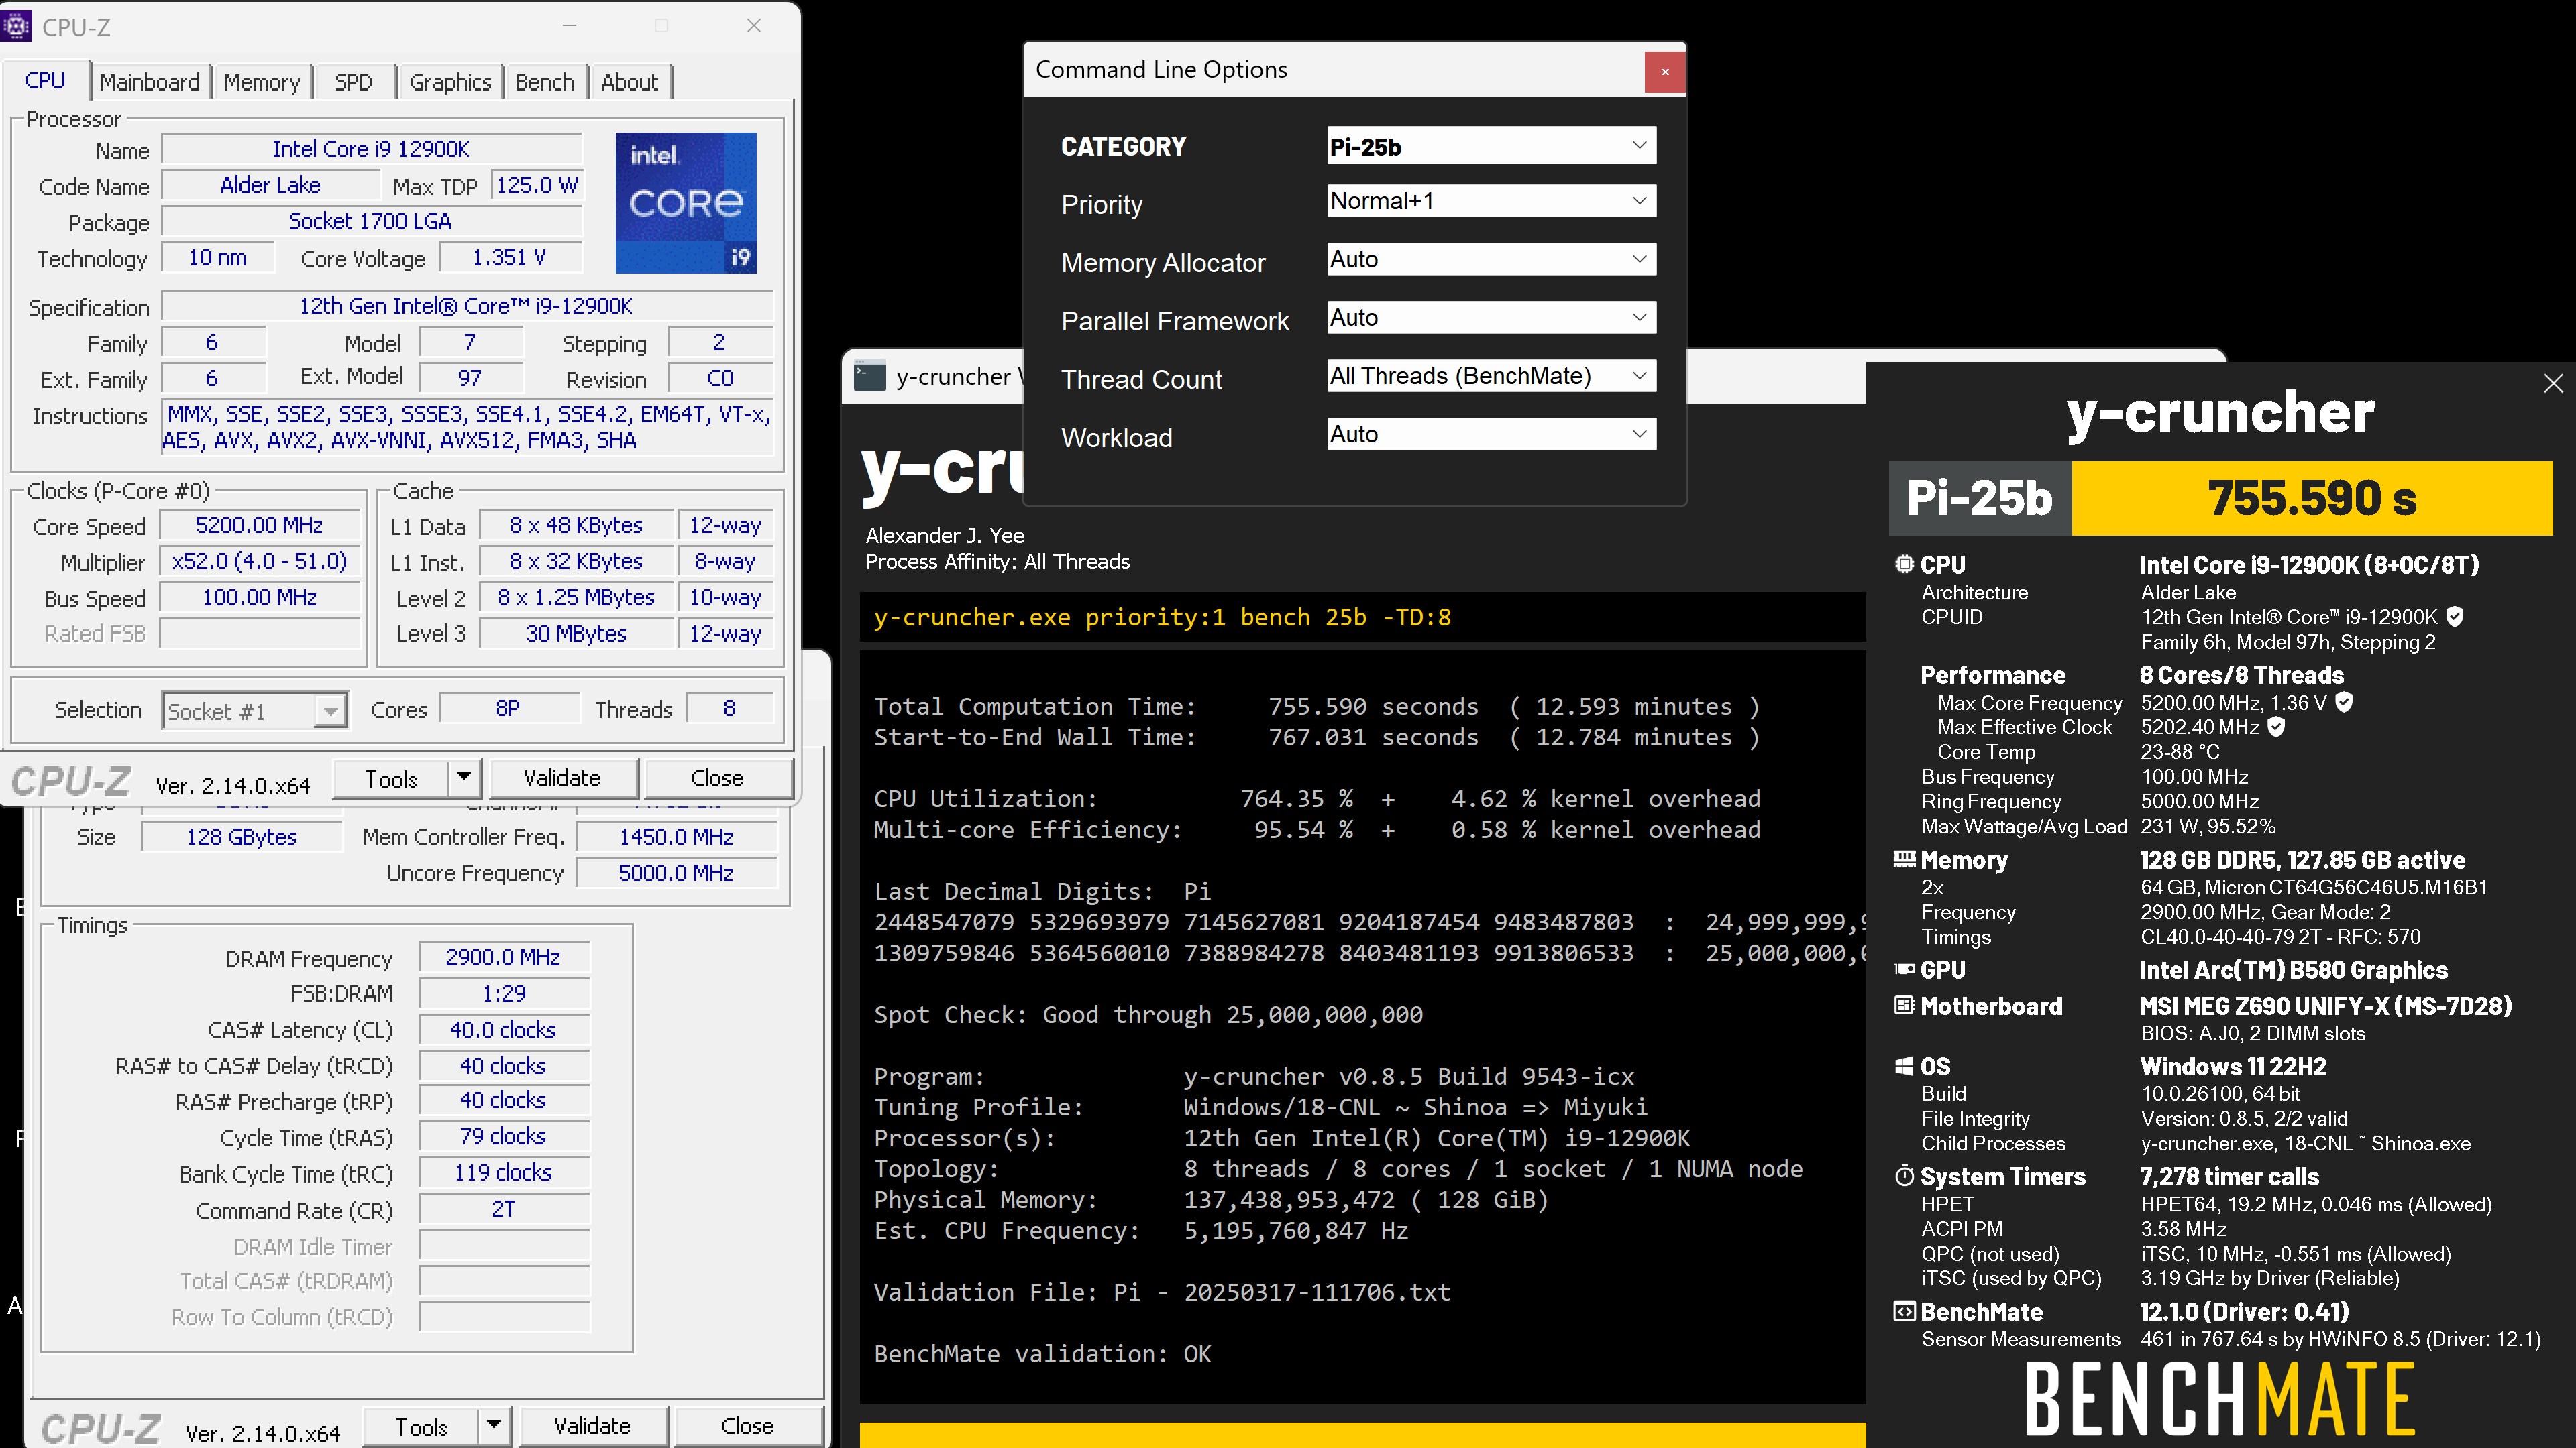Click the Uncore Frequency 5000.0 MHz field
This screenshot has height=1448, width=2576.
coord(676,873)
